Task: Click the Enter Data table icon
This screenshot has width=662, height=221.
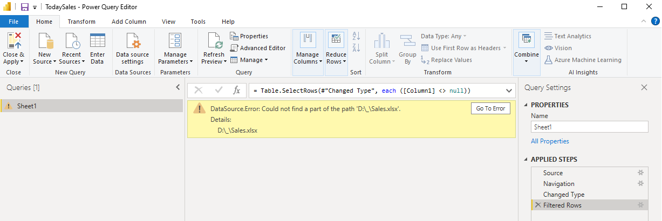Action: pos(98,41)
